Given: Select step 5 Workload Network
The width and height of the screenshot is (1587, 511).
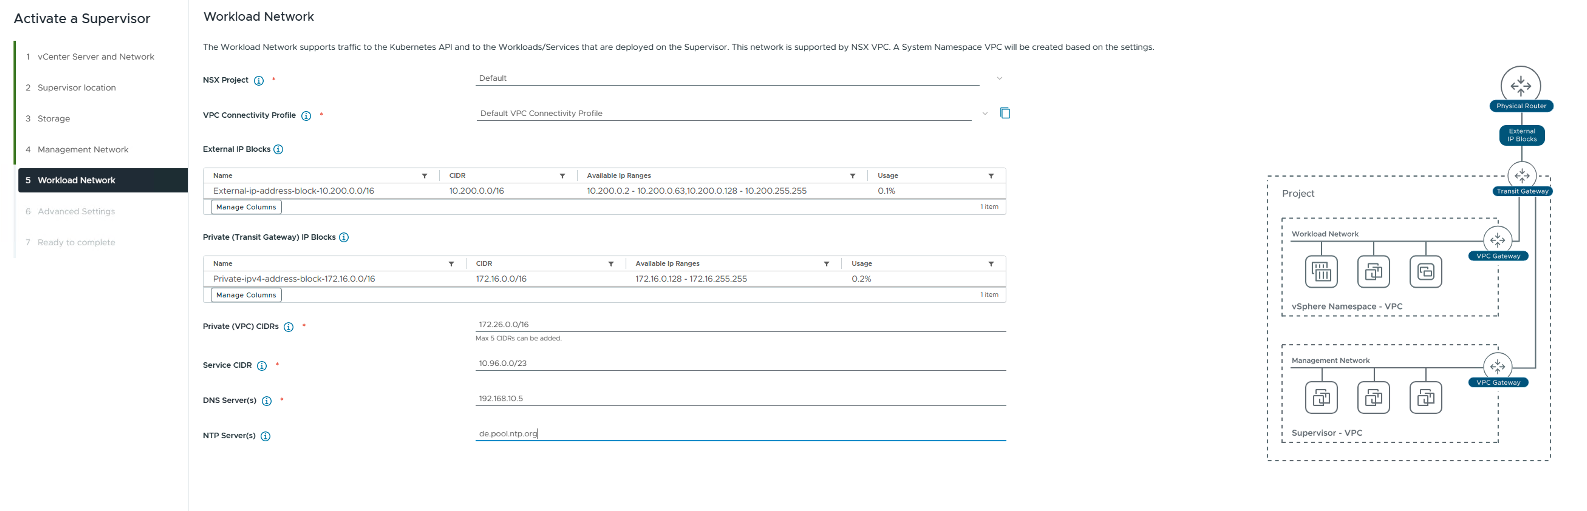Looking at the screenshot, I should tap(103, 180).
